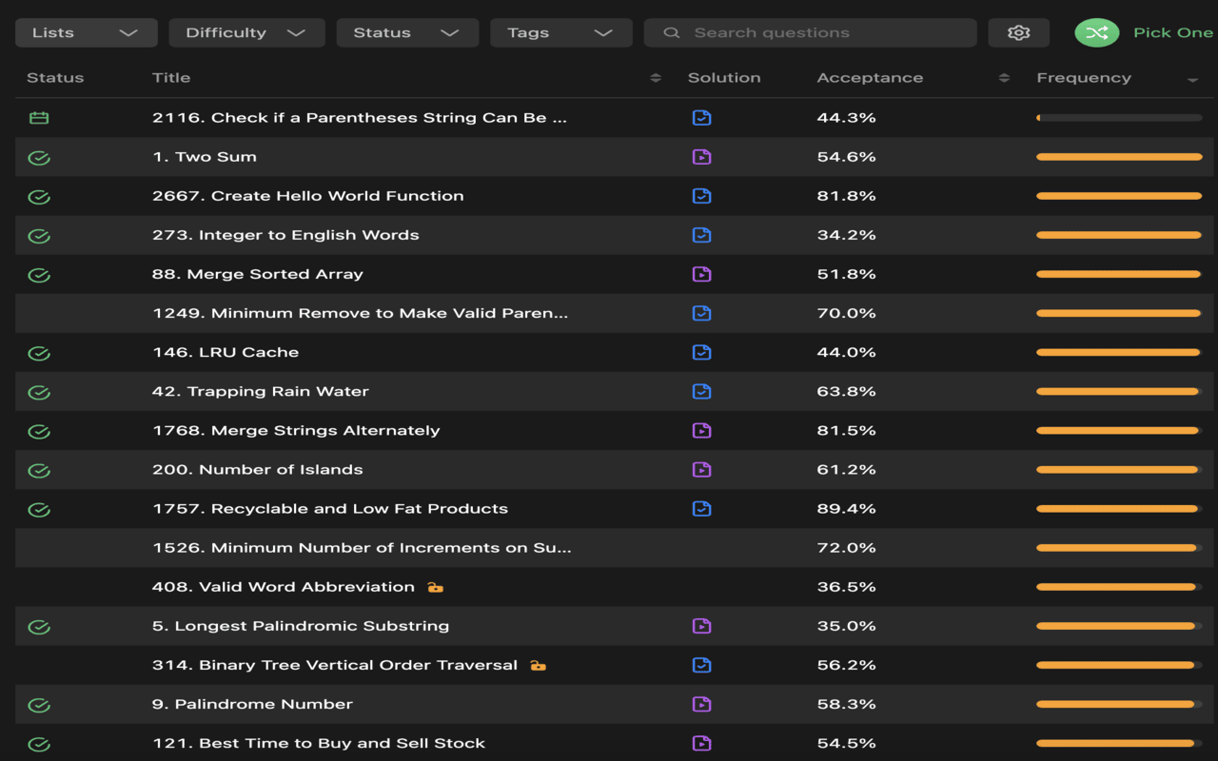The width and height of the screenshot is (1218, 761).
Task: Click frequency bar for Check if Parentheses String
Action: point(1119,118)
